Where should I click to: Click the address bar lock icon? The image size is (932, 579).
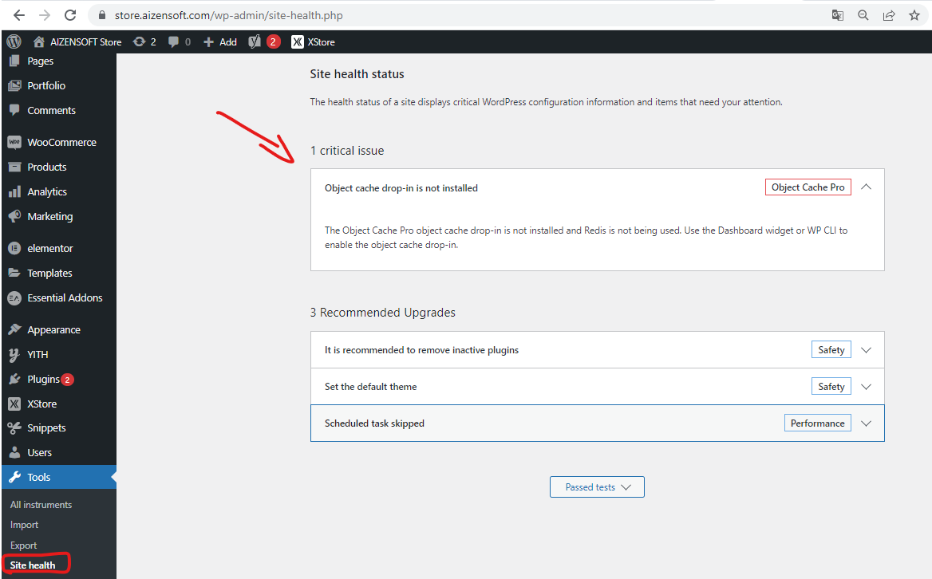pos(101,15)
